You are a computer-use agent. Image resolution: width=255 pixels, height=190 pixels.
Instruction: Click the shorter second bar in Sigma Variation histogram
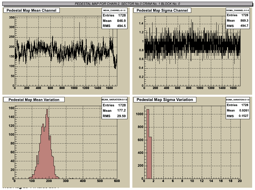(150, 158)
